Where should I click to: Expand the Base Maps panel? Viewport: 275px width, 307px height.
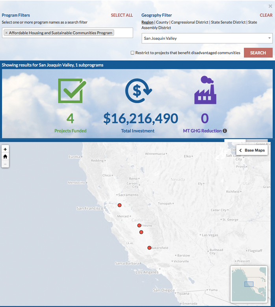252,150
